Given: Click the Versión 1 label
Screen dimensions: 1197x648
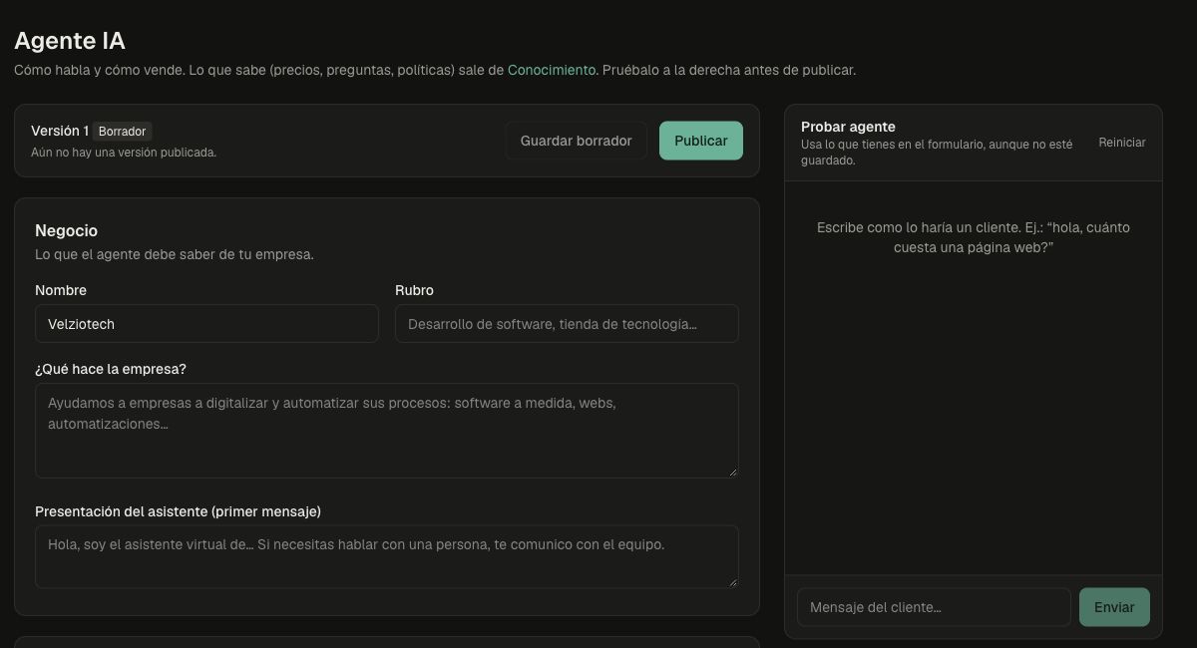Looking at the screenshot, I should (x=60, y=131).
